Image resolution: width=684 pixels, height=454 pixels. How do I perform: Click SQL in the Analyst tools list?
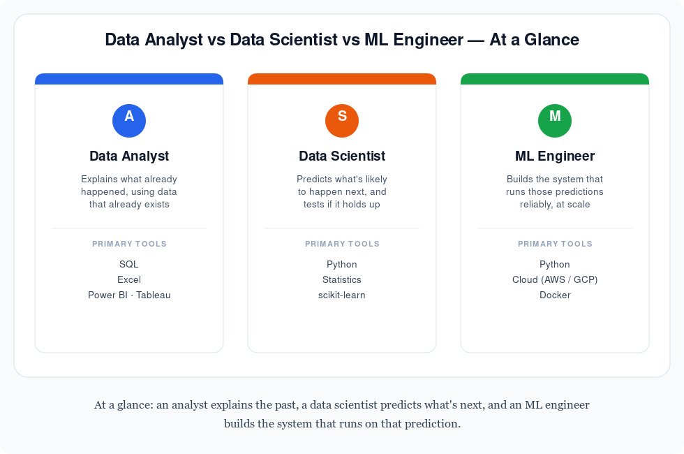(x=129, y=264)
